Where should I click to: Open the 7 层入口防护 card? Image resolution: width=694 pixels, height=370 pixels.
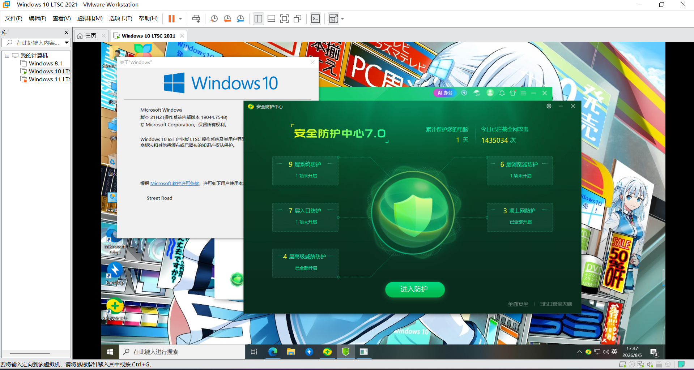(x=305, y=217)
